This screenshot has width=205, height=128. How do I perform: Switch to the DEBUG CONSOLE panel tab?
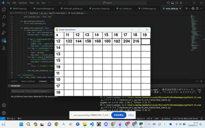coord(28,81)
